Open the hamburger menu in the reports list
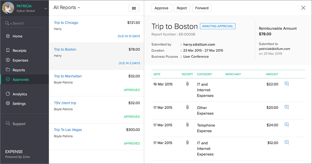The image size is (312, 164). (x=134, y=8)
